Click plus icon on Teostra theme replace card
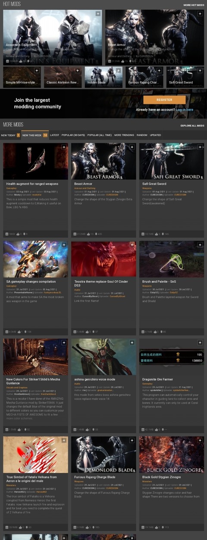207x540 pixels. (132, 245)
